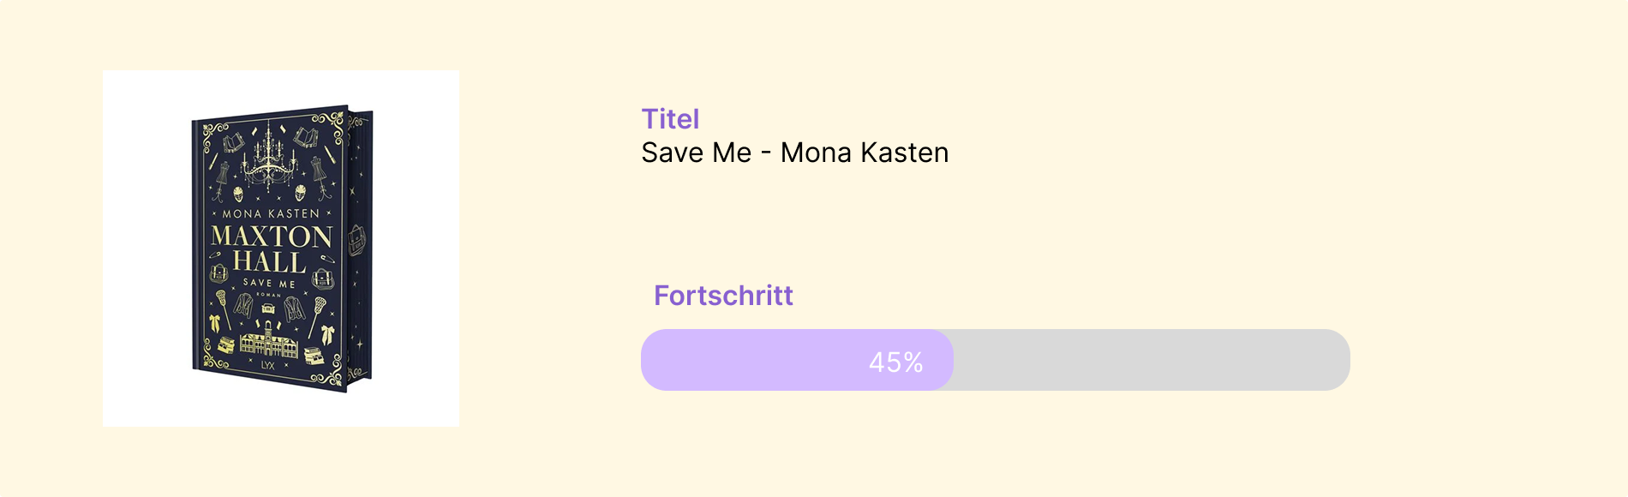Click the purple Fortschritt heading
The image size is (1628, 497).
pyautogui.click(x=723, y=296)
